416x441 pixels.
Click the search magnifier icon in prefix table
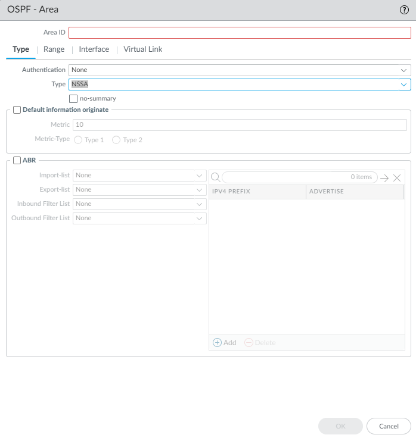[x=215, y=177]
